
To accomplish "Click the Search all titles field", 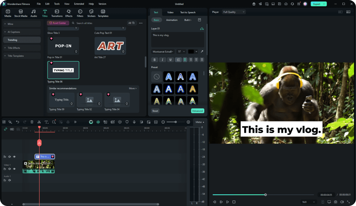I will 98,23.
